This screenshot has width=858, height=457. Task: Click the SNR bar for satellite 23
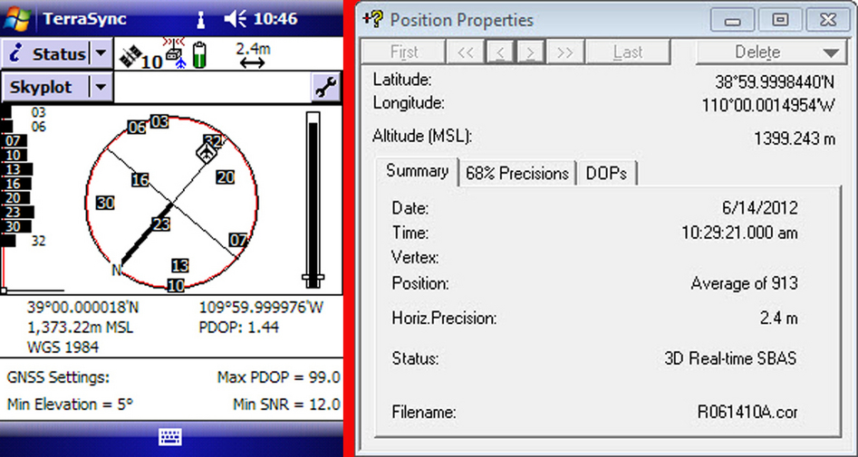(x=17, y=212)
